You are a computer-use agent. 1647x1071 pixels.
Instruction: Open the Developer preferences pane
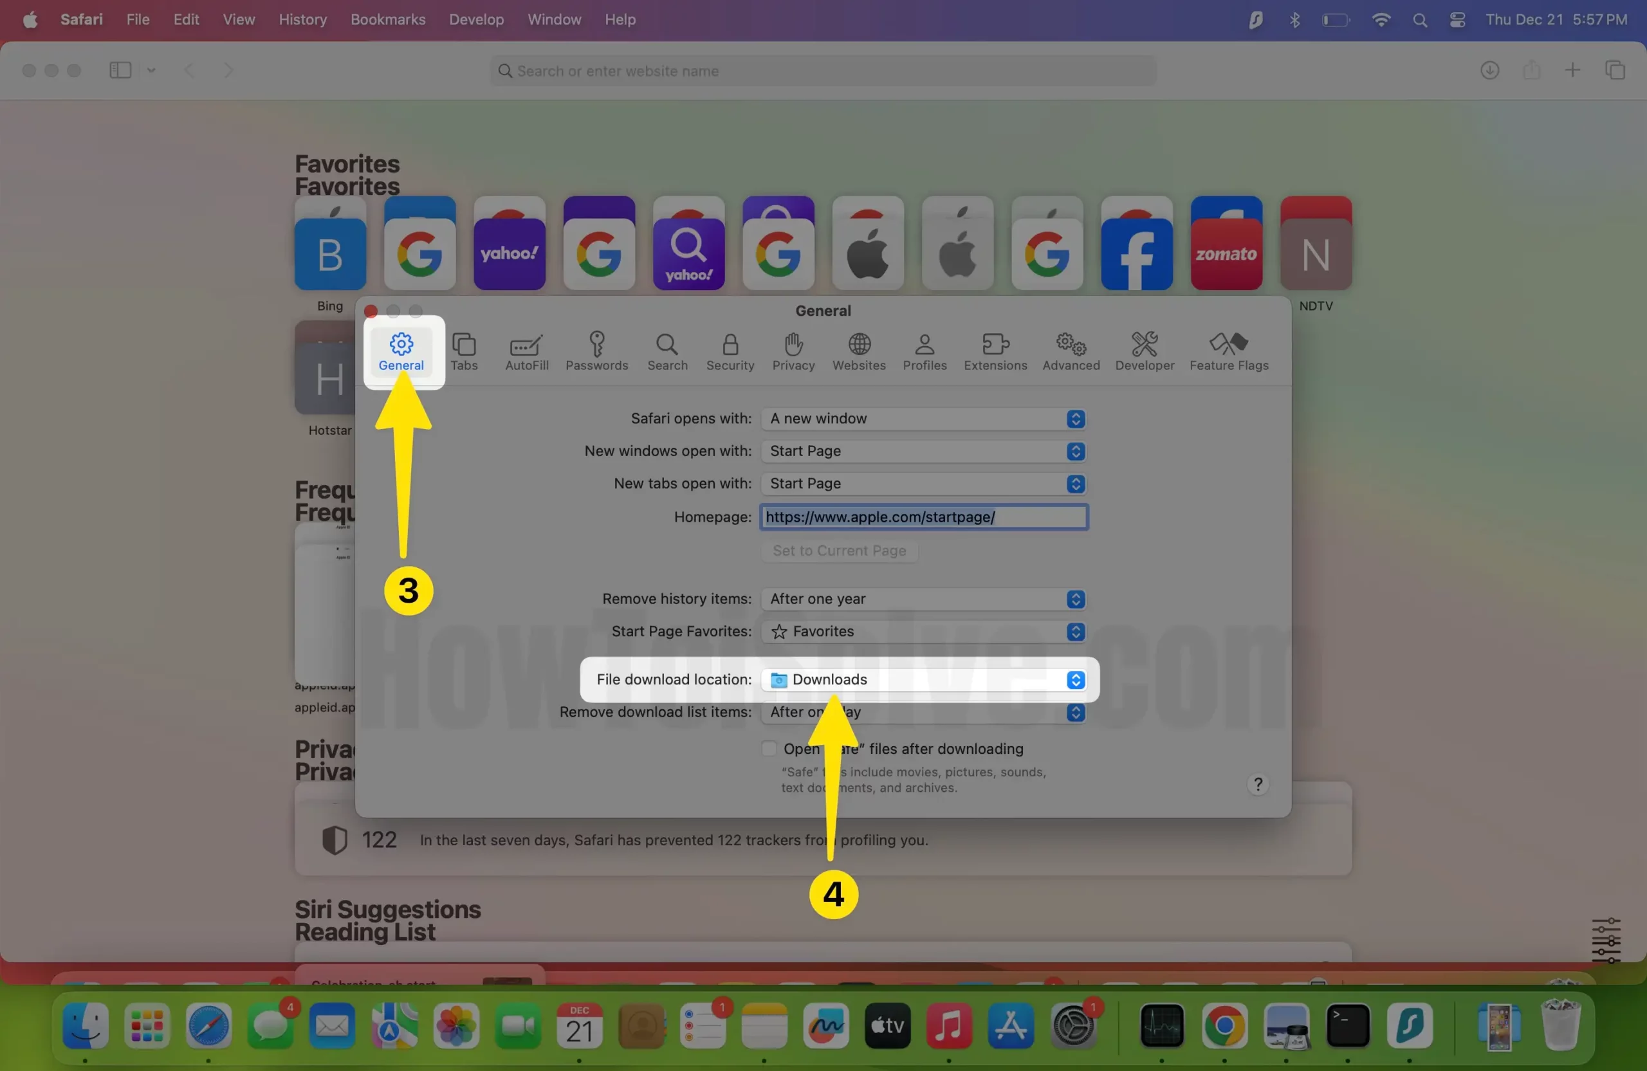[x=1145, y=351]
